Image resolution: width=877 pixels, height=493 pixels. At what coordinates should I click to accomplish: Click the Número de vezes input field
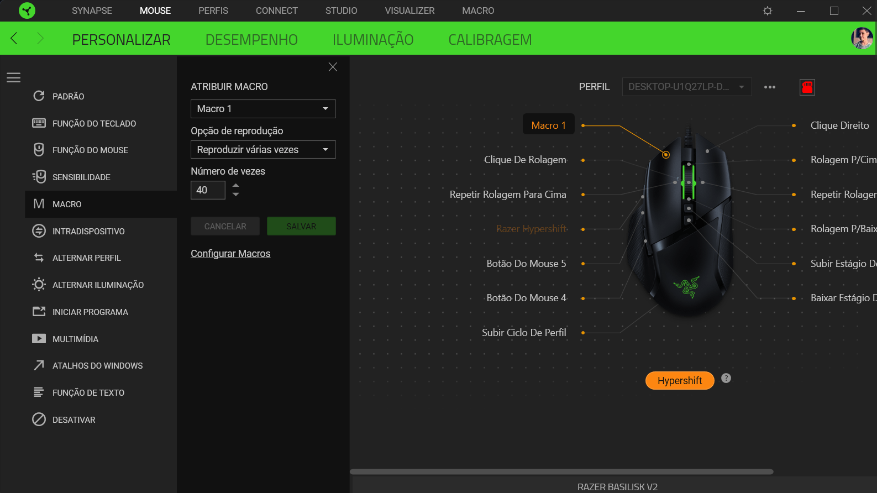click(208, 190)
